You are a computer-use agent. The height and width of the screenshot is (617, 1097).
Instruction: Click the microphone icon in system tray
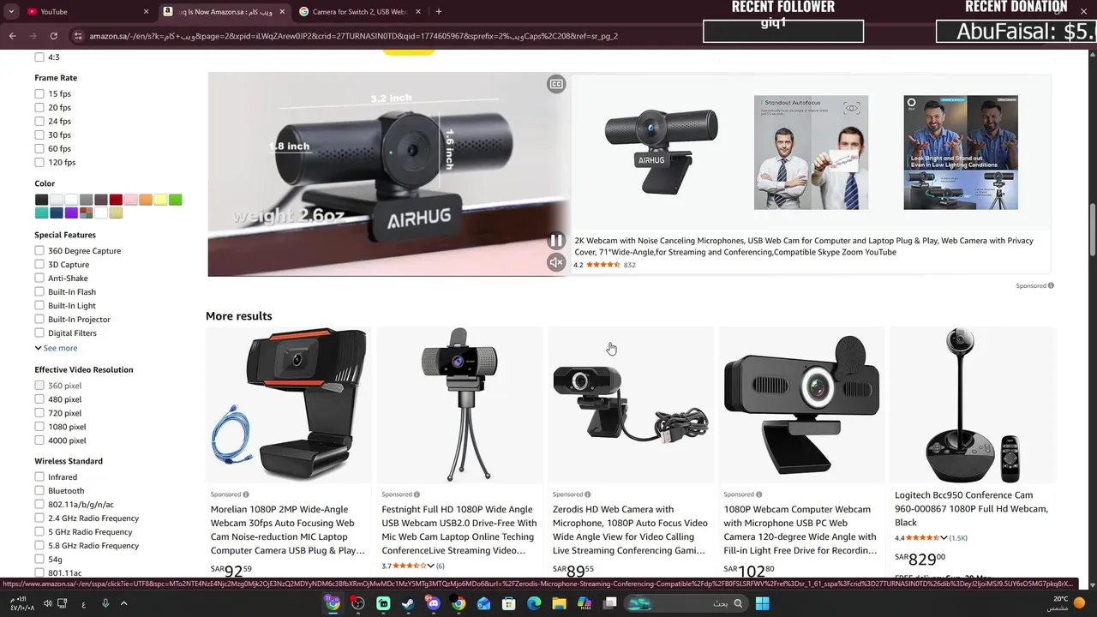(x=105, y=603)
